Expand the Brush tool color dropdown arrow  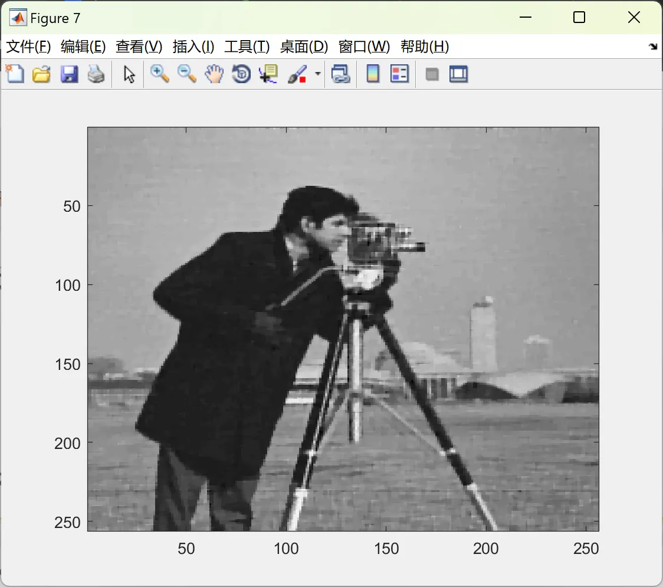pyautogui.click(x=318, y=74)
